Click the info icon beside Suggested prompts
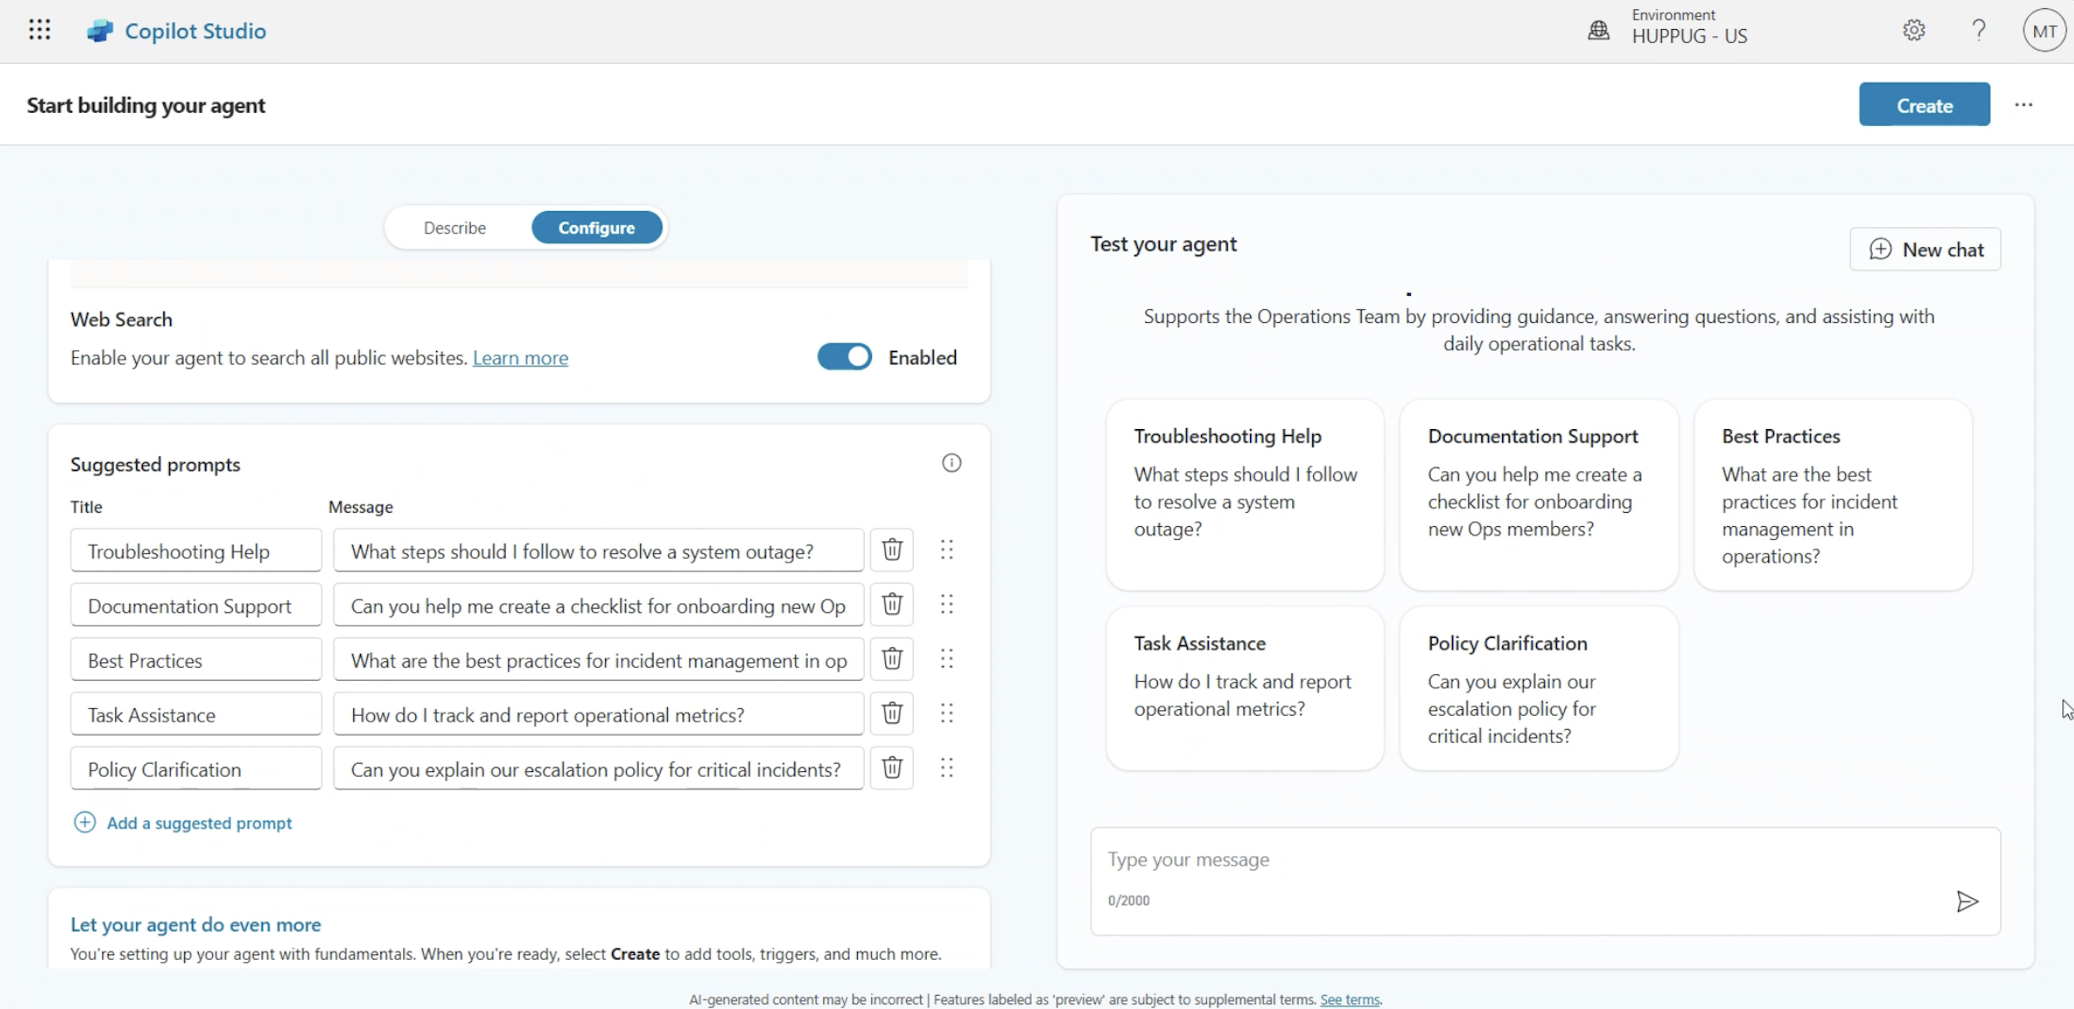 952,462
